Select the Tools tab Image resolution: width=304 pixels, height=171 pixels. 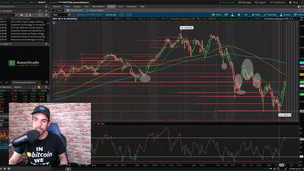pyautogui.click(x=121, y=6)
